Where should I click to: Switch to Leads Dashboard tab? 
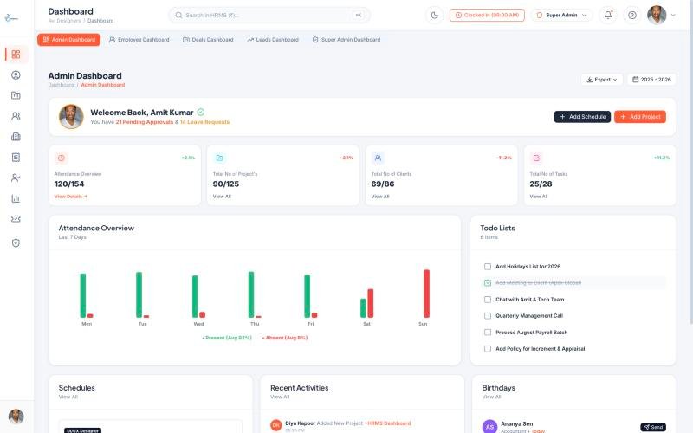pos(273,40)
